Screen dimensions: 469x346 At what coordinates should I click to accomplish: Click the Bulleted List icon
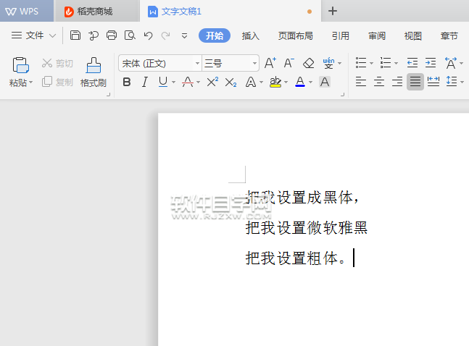(x=361, y=63)
